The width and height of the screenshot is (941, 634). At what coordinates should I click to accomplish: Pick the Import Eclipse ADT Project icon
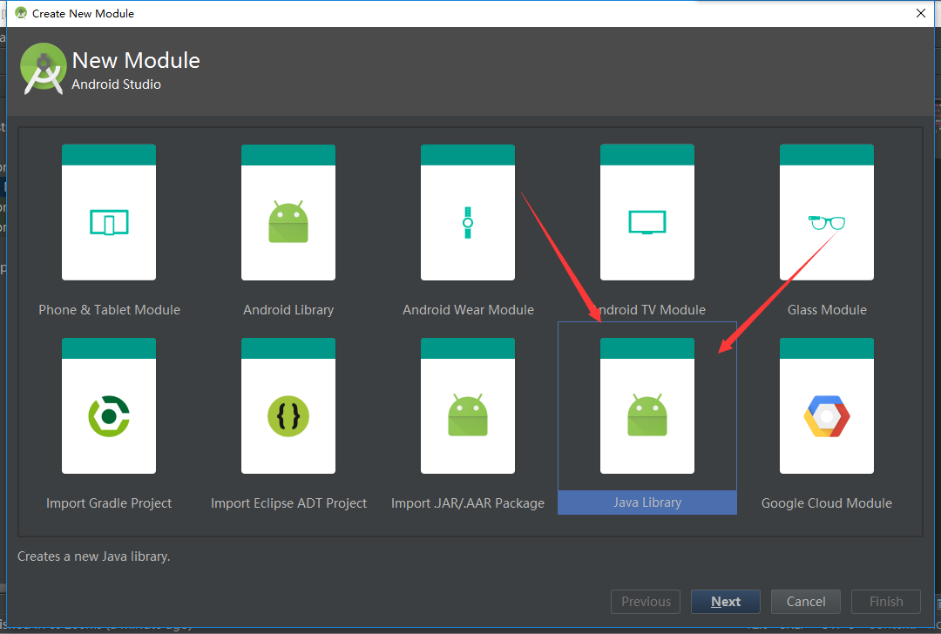click(x=288, y=406)
